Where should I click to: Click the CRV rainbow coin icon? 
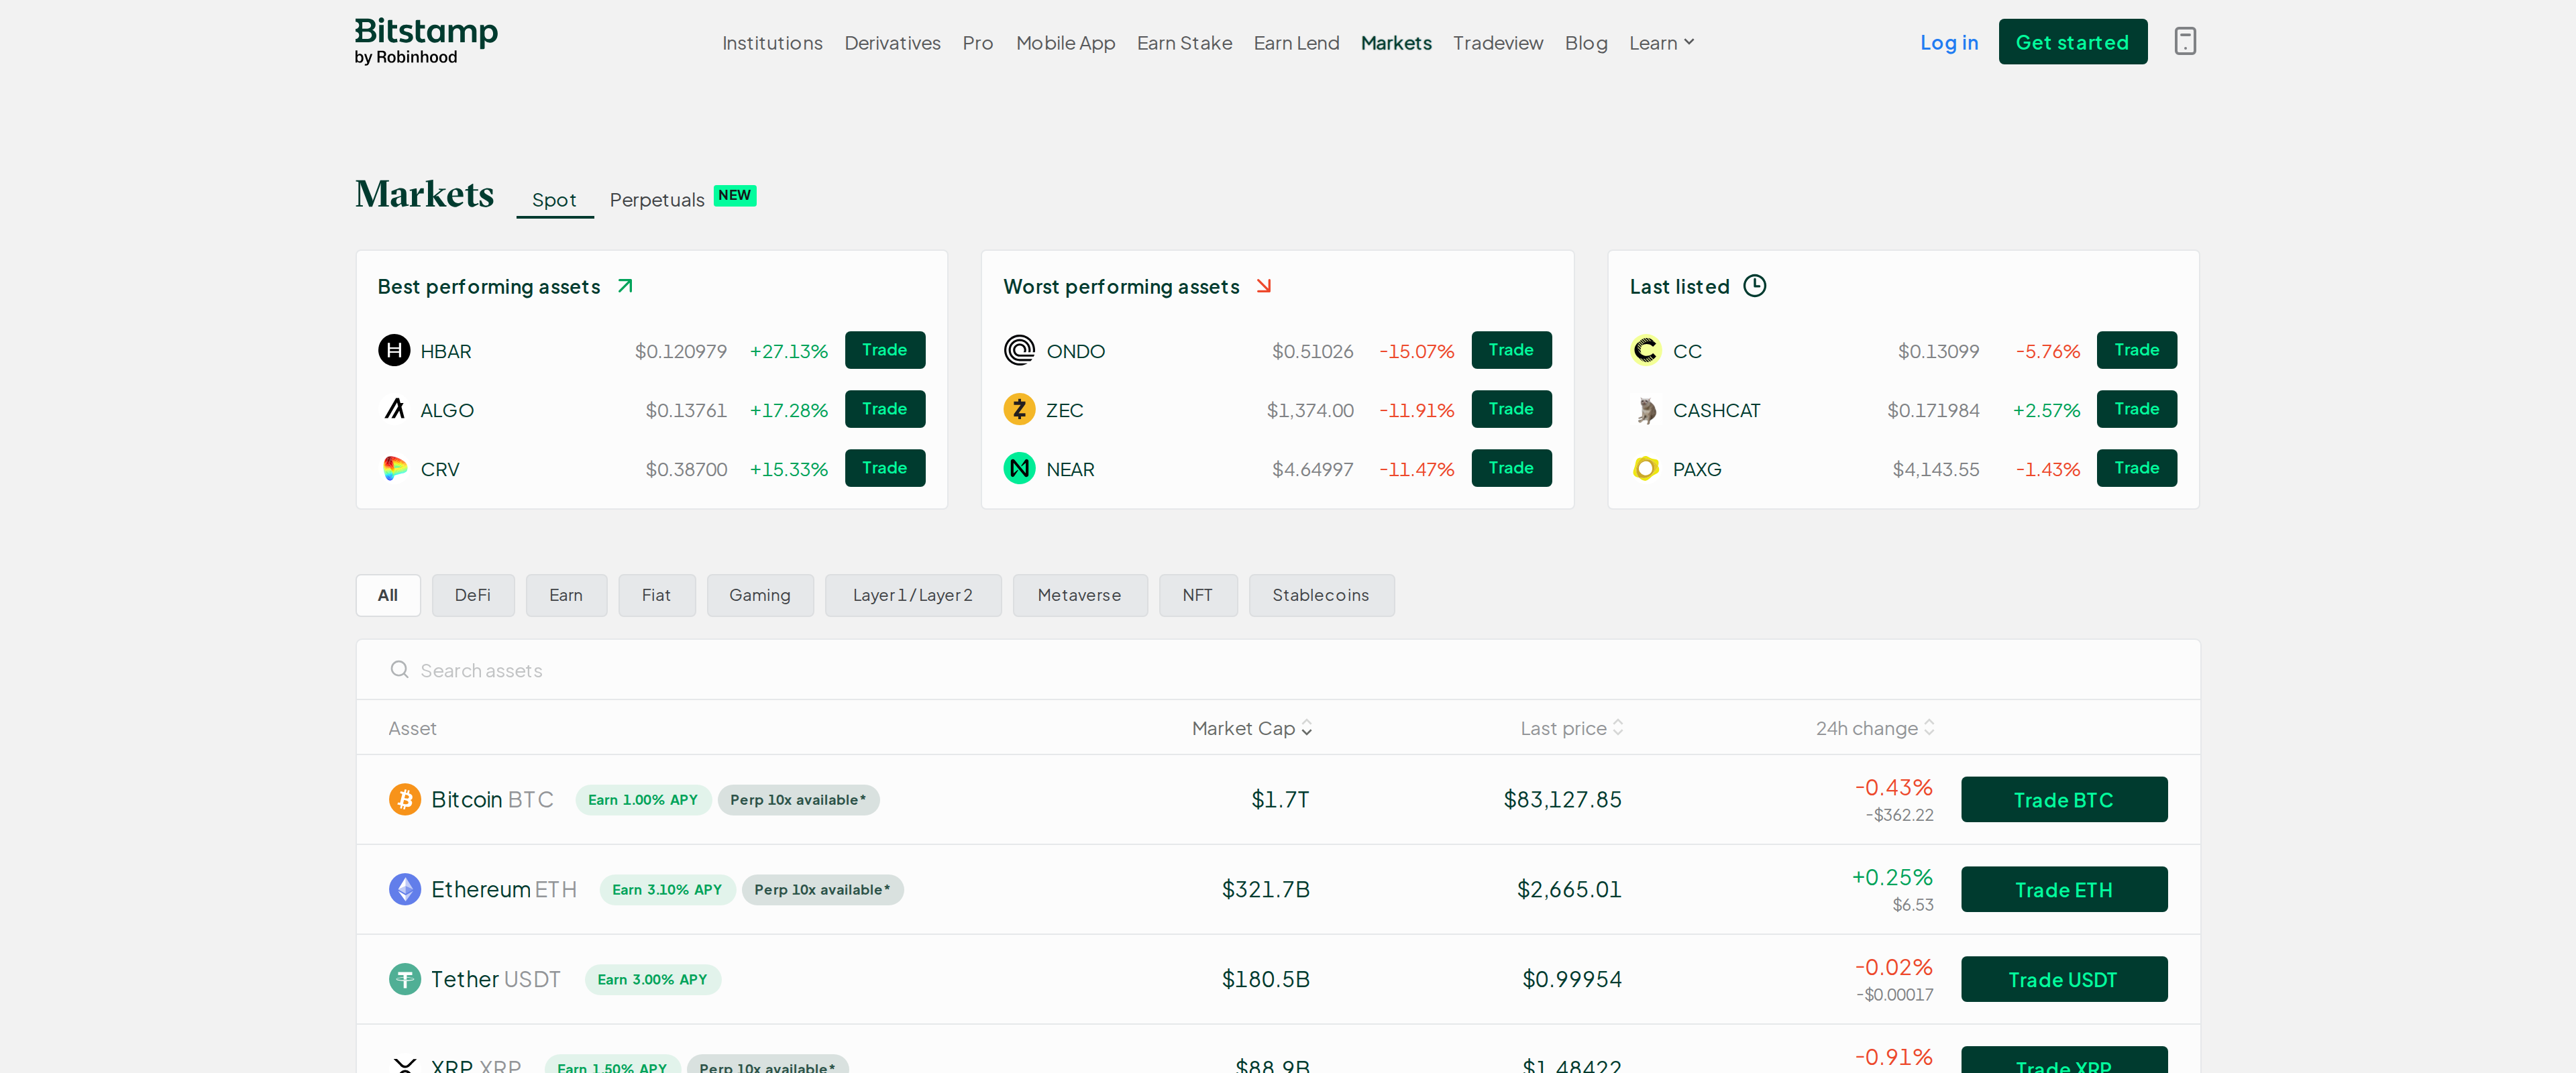[x=394, y=468]
